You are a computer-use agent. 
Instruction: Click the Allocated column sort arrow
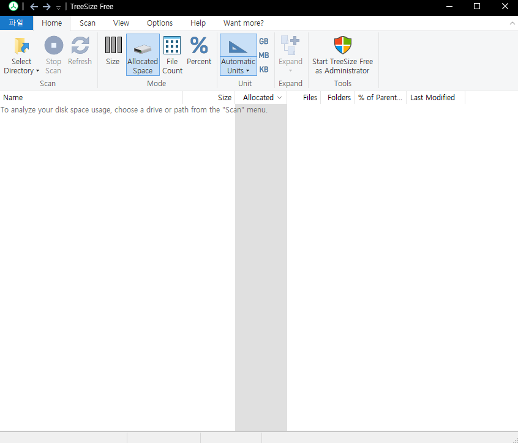tap(279, 98)
